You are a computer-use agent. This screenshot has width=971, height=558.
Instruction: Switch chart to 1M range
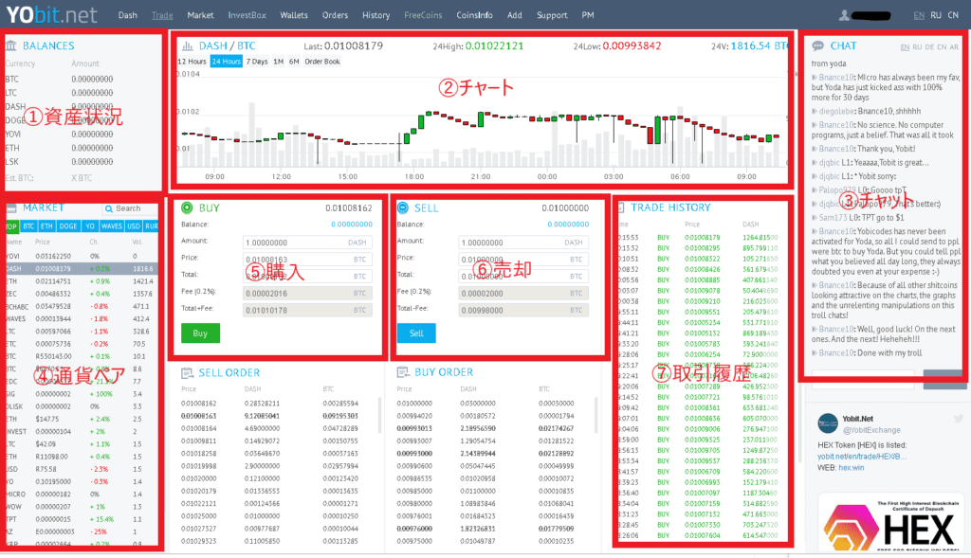coord(278,62)
